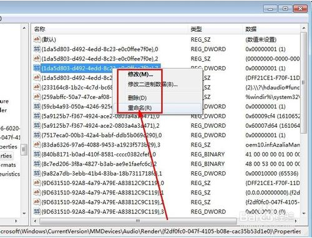Click icon of {7517eca0-00b3-42a4 row

click(x=37, y=135)
